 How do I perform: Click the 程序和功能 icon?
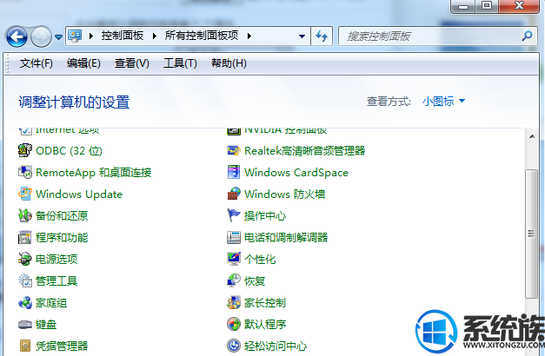pos(25,238)
